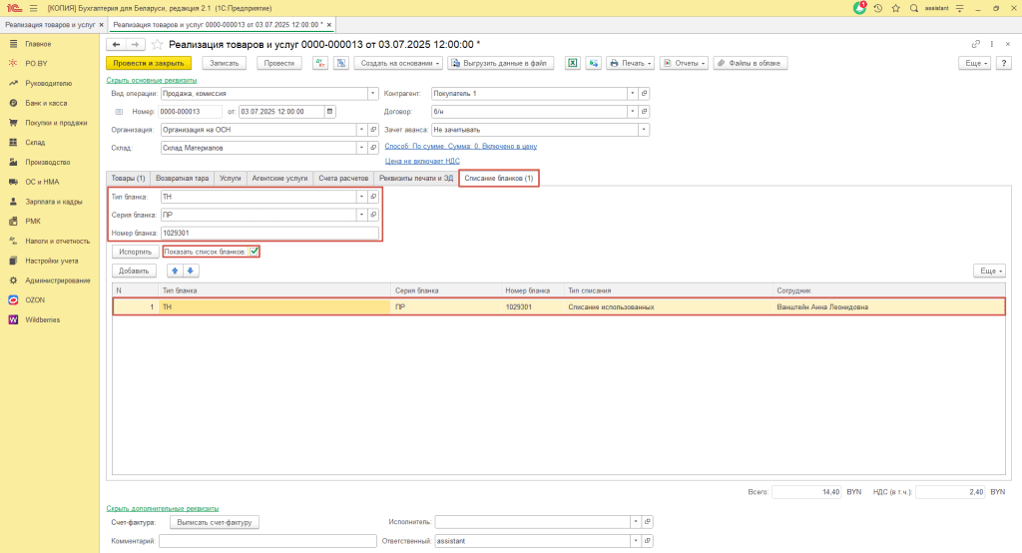The width and height of the screenshot is (1022, 553).
Task: Open the 'Печать' dropdown menu
Action: click(x=631, y=63)
